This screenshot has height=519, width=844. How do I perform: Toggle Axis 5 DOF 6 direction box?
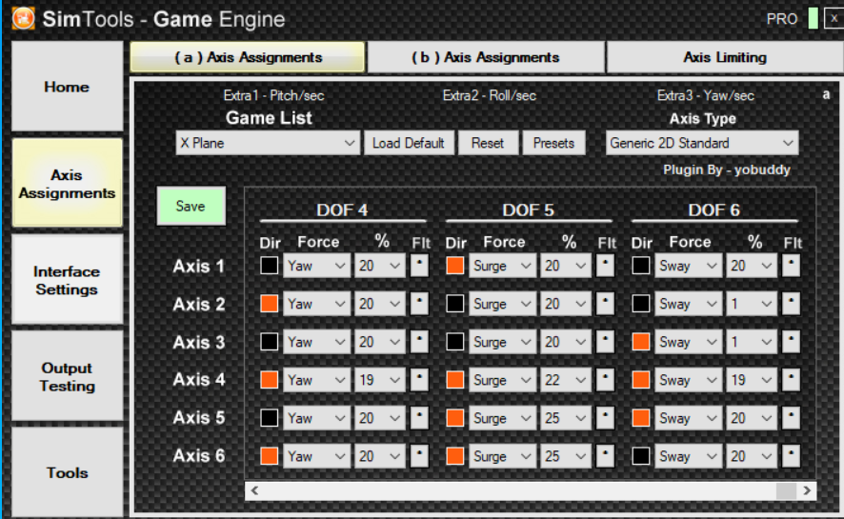point(640,418)
